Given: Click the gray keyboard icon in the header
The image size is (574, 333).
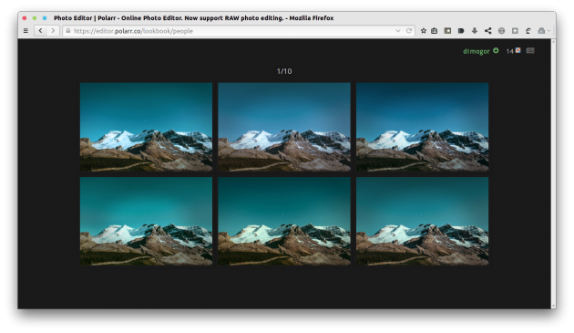Looking at the screenshot, I should [x=530, y=50].
